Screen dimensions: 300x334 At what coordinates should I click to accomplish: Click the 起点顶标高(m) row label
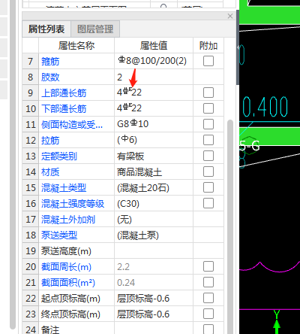tap(70, 298)
